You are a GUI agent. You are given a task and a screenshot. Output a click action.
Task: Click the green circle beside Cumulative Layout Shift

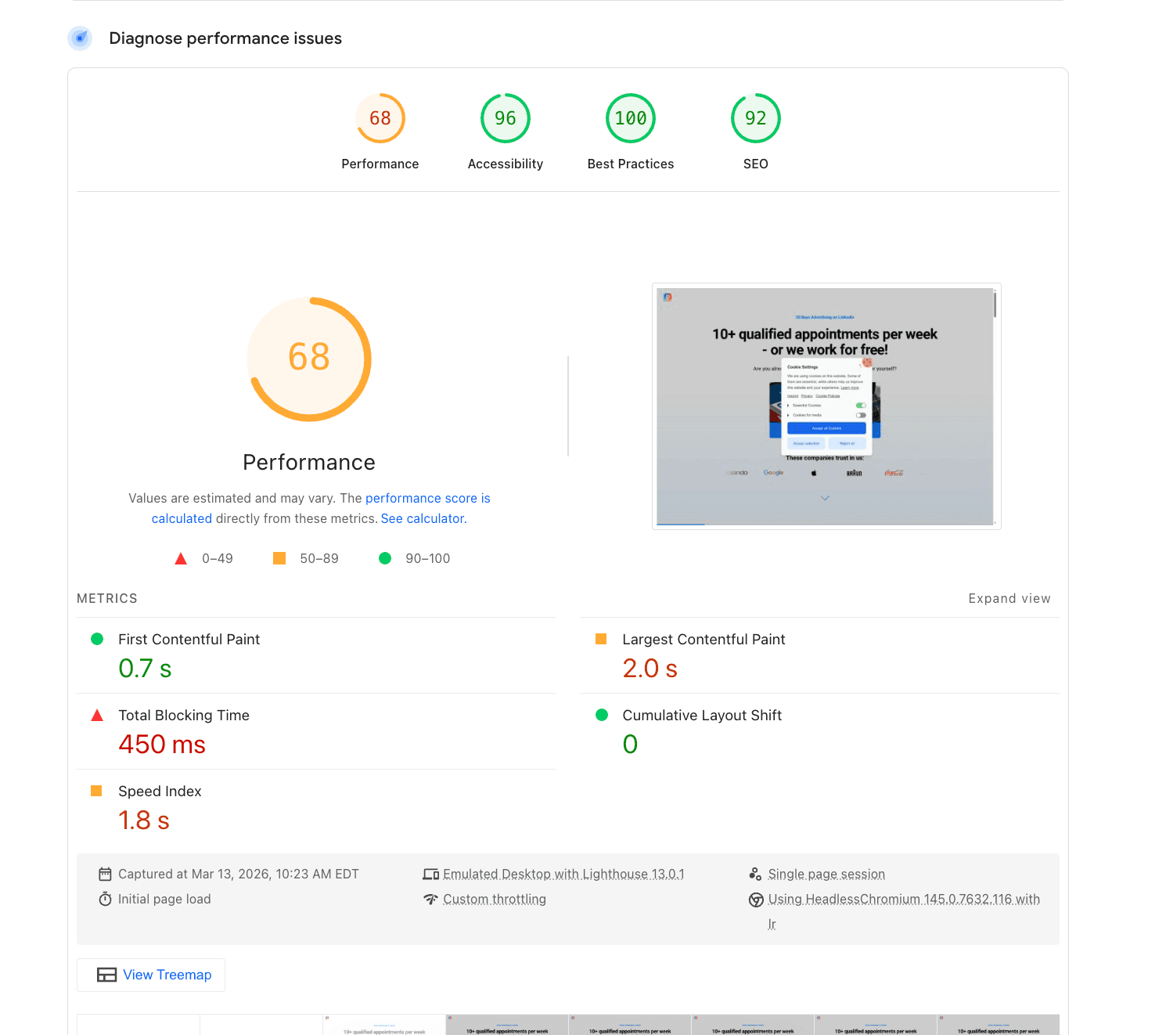[601, 715]
